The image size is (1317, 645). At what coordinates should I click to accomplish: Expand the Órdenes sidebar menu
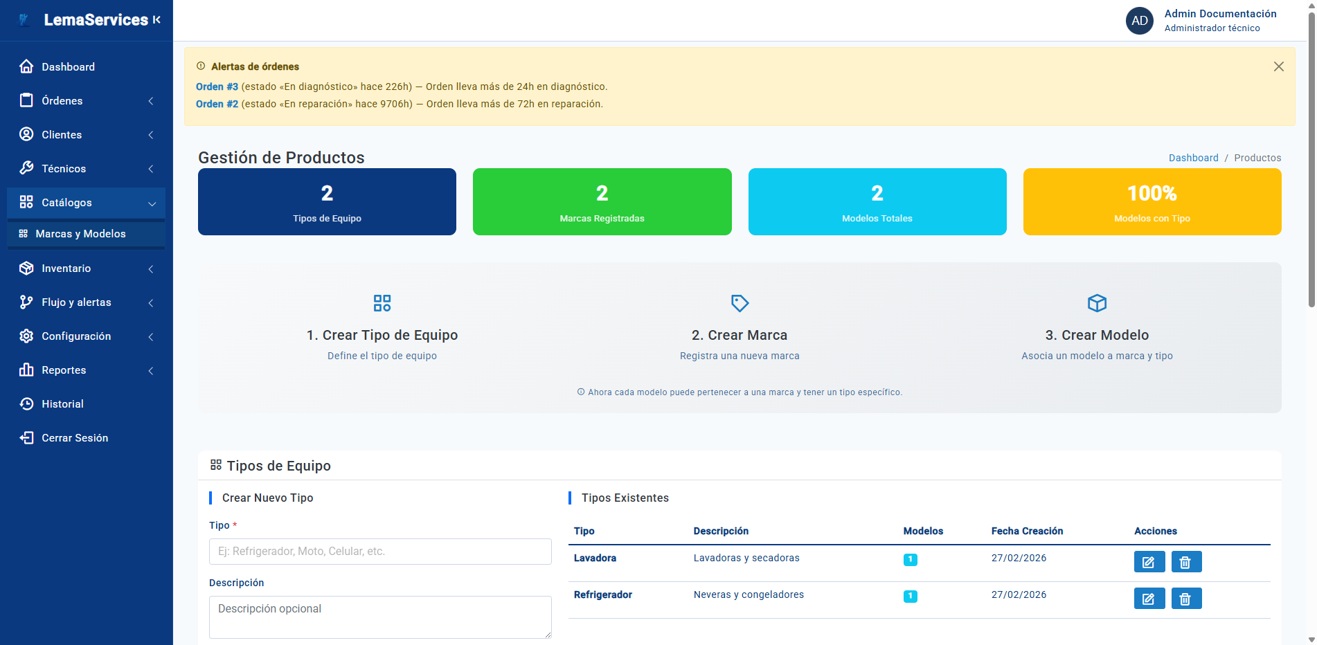pos(86,101)
